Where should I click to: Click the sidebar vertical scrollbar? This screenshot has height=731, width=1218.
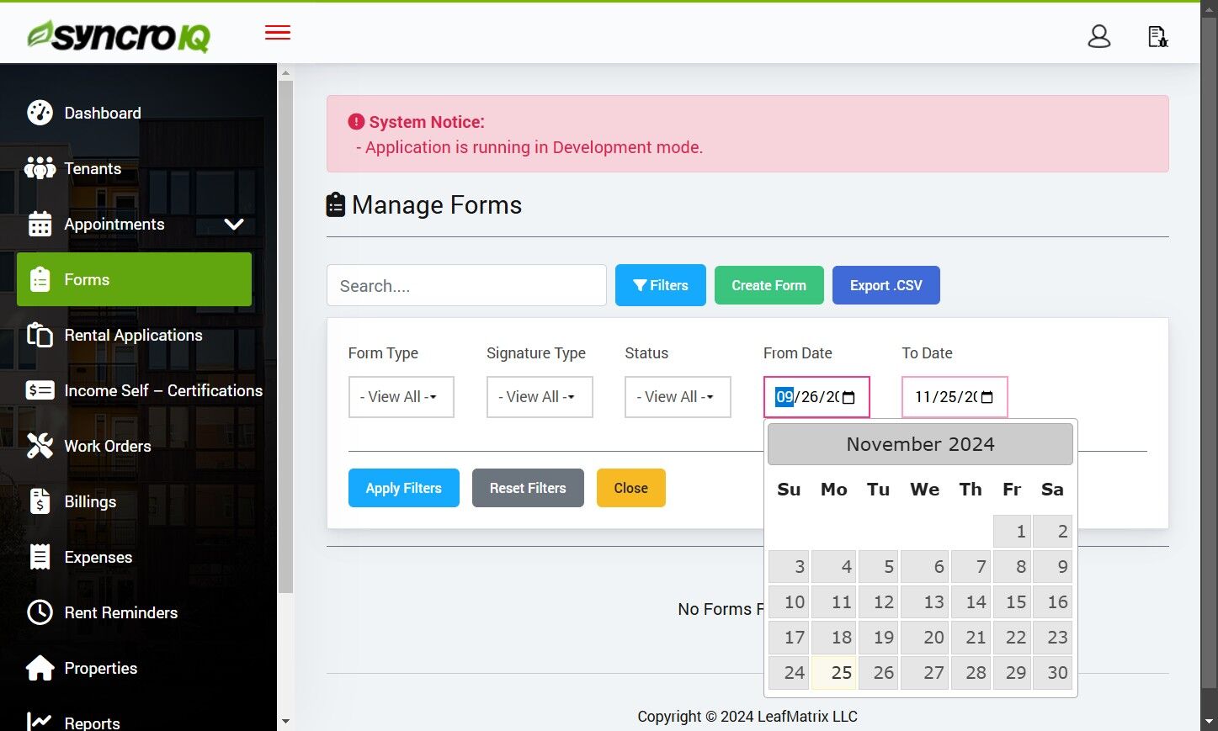click(285, 336)
